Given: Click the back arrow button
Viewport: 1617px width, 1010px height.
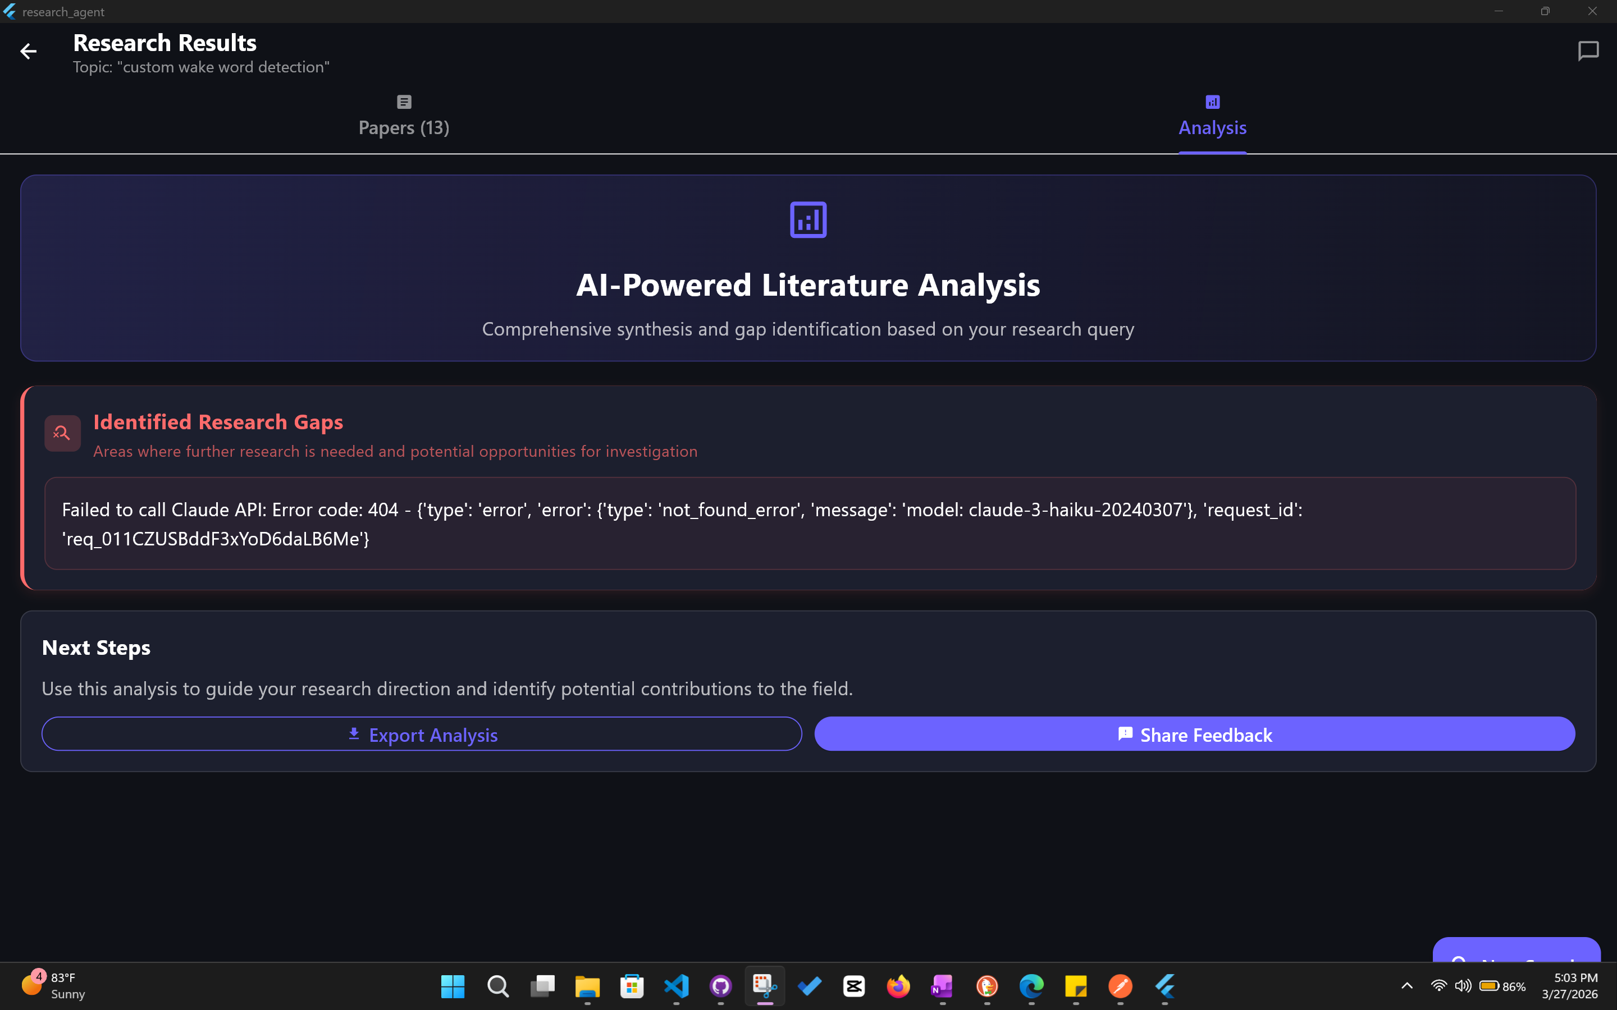Looking at the screenshot, I should (28, 52).
